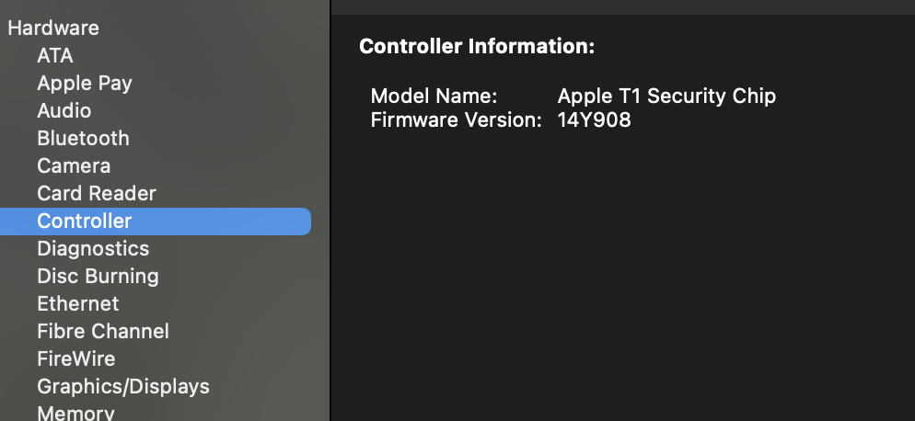
Task: Open the Memory section
Action: point(75,412)
